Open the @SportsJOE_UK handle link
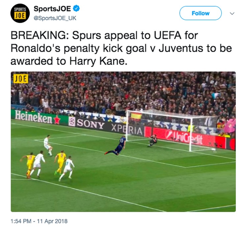The height and width of the screenshot is (230, 247). pyautogui.click(x=55, y=18)
